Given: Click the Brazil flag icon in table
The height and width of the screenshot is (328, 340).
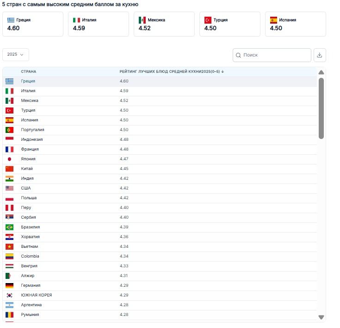Looking at the screenshot, I should pyautogui.click(x=9, y=227).
